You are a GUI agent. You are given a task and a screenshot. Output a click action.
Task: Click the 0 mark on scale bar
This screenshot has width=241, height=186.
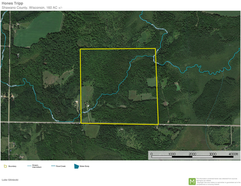coord(152,154)
